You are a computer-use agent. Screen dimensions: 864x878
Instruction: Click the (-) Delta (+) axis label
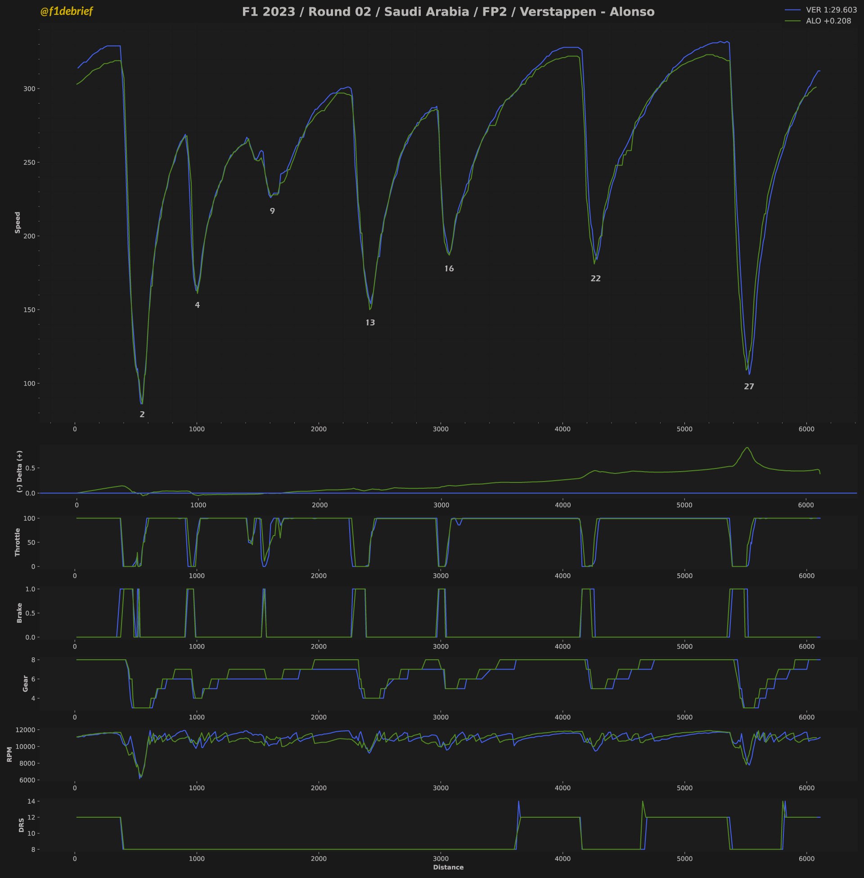point(19,472)
